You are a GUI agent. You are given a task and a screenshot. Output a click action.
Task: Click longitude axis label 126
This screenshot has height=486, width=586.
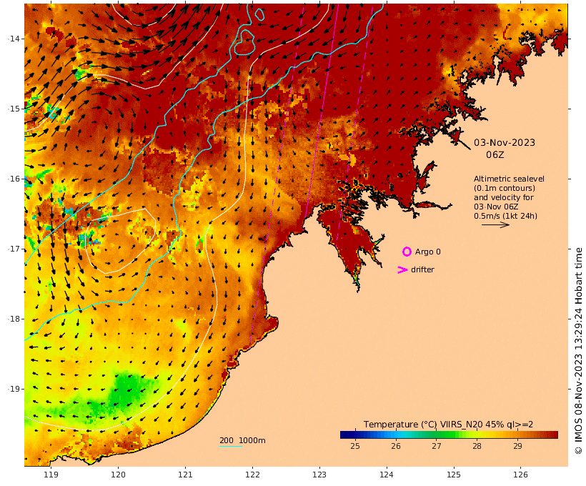coord(520,475)
